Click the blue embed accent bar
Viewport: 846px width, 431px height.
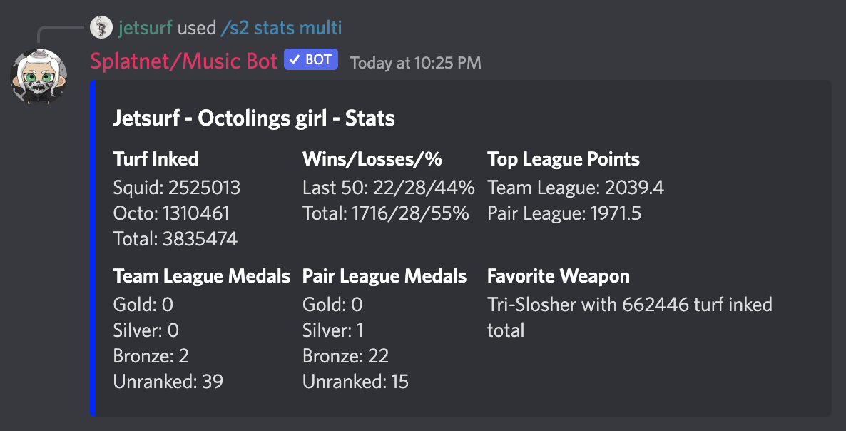click(x=93, y=248)
